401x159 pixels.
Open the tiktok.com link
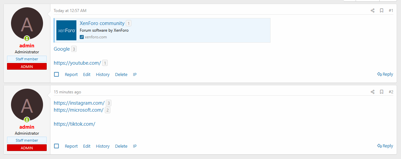74,124
